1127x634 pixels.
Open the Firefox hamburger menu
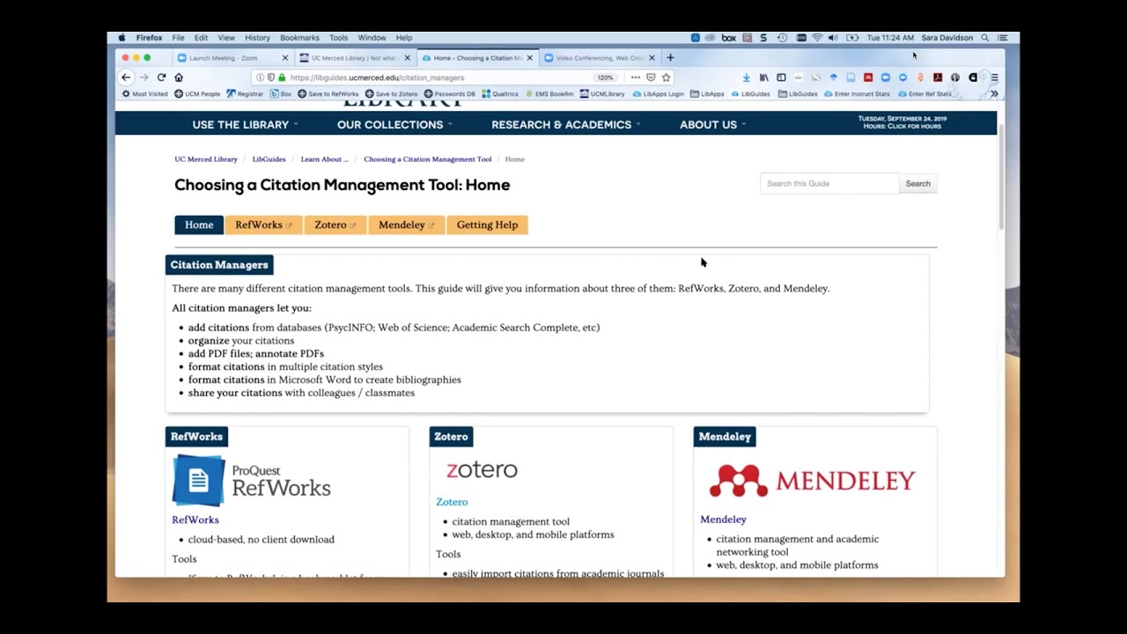pyautogui.click(x=995, y=77)
